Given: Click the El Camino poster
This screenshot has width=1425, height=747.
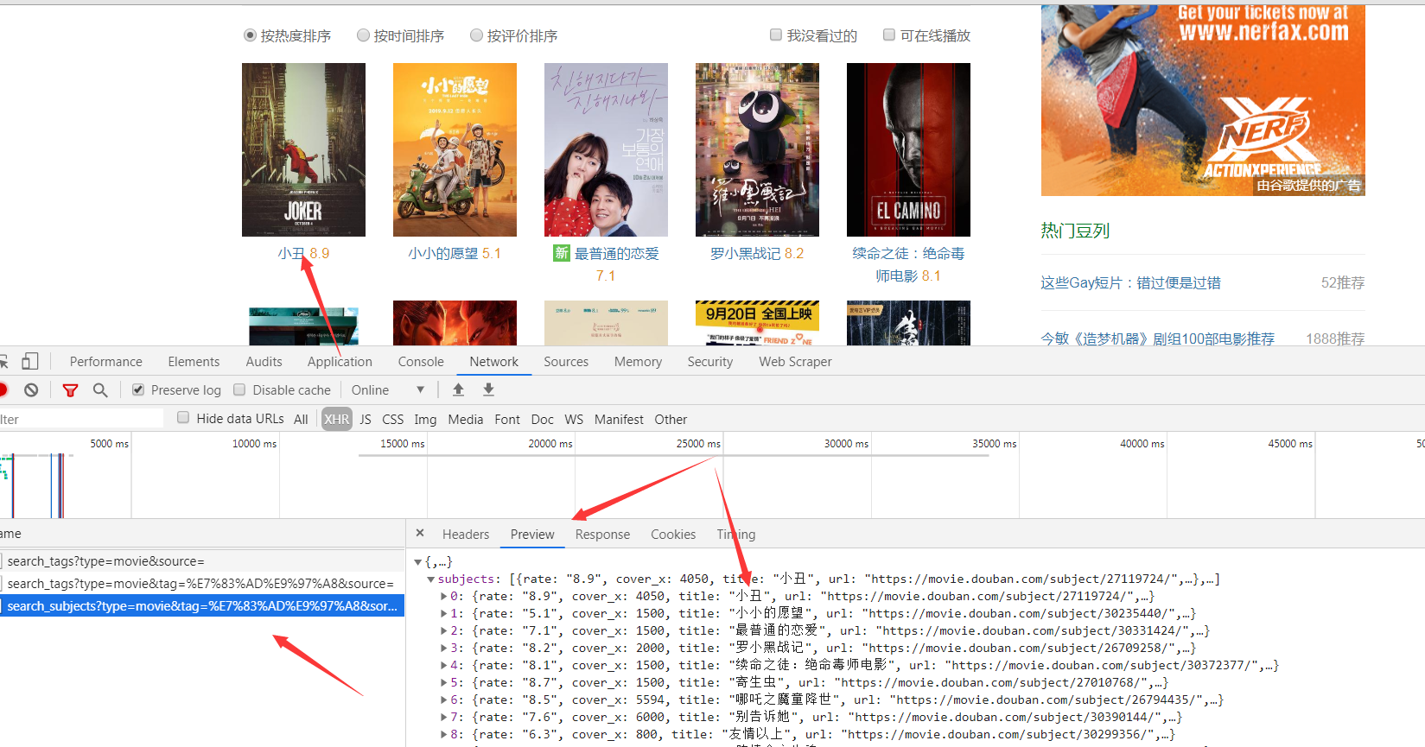Looking at the screenshot, I should 908,149.
